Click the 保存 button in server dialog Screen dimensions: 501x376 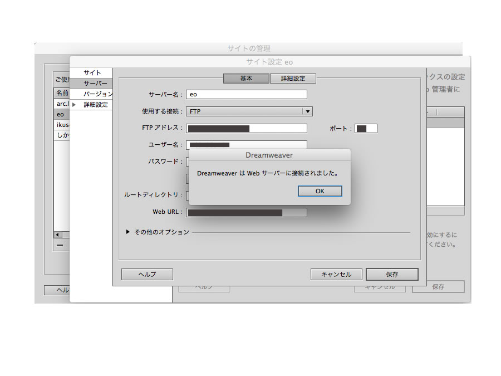392,274
